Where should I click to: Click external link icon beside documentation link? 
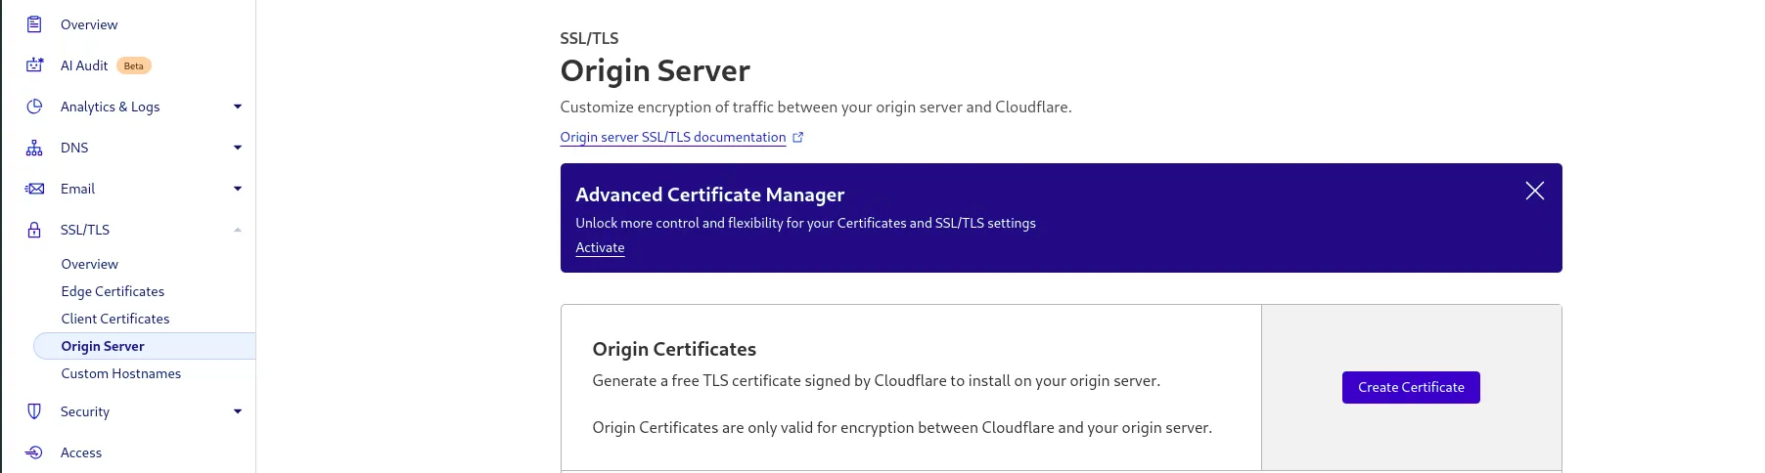tap(797, 138)
